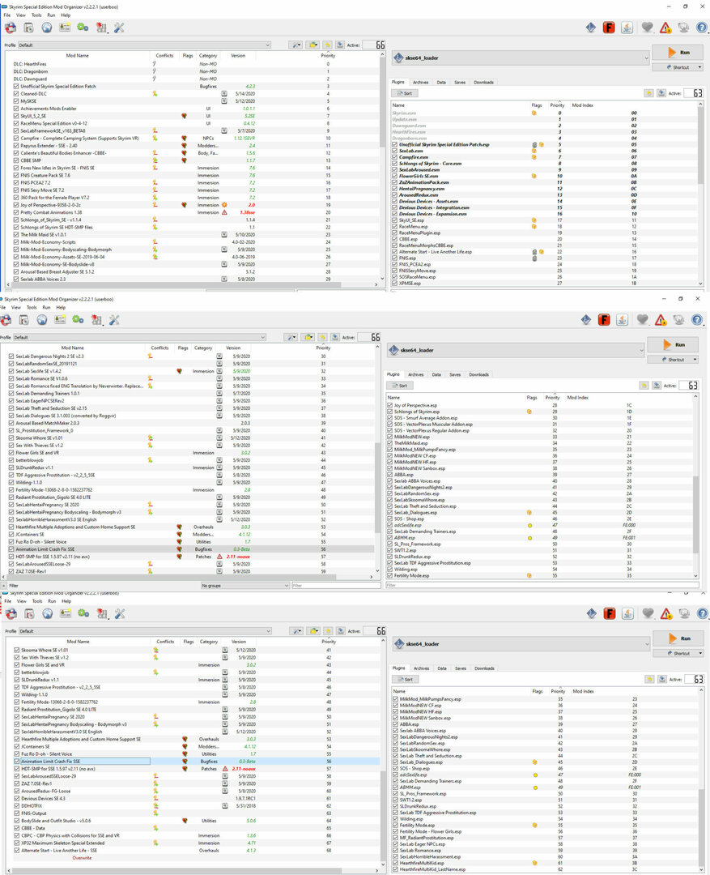The height and width of the screenshot is (875, 710).
Task: Click Endorse heart icon in top window toolbar
Action: coord(647,28)
